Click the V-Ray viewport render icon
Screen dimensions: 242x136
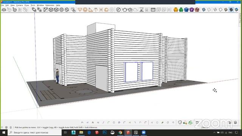click(141, 10)
